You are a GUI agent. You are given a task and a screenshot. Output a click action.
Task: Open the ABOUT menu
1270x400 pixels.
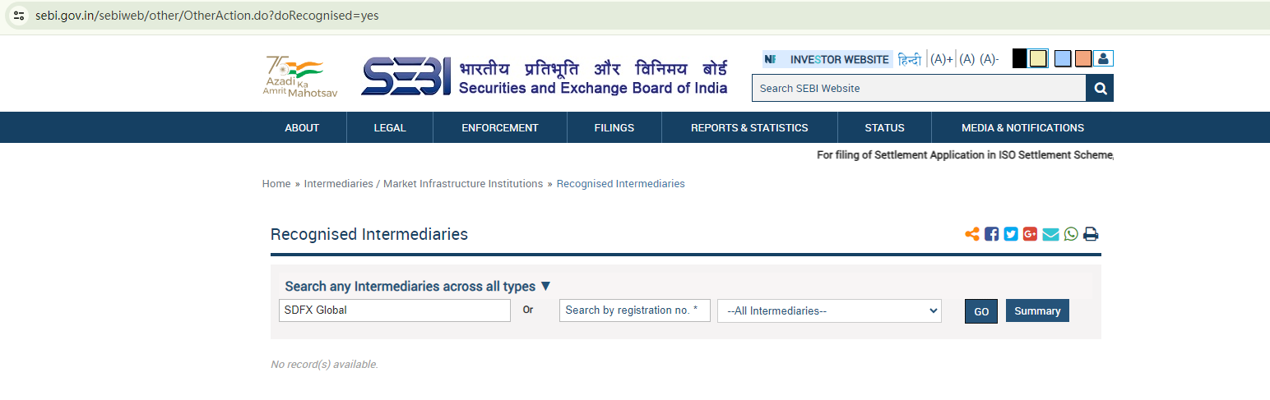[302, 127]
